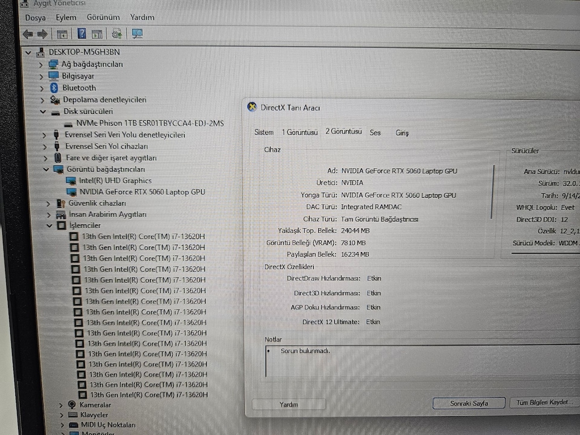Switch to the 1 Görüntüsü tab
Viewport: 580px width, 435px height.
[x=300, y=132]
